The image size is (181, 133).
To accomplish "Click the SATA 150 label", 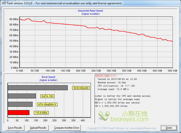I will coord(47,96).
